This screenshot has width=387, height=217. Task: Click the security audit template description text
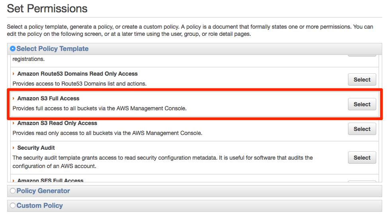pos(163,162)
